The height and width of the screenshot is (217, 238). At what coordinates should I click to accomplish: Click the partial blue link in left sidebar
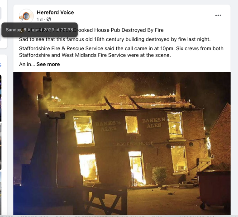(x=0, y=65)
